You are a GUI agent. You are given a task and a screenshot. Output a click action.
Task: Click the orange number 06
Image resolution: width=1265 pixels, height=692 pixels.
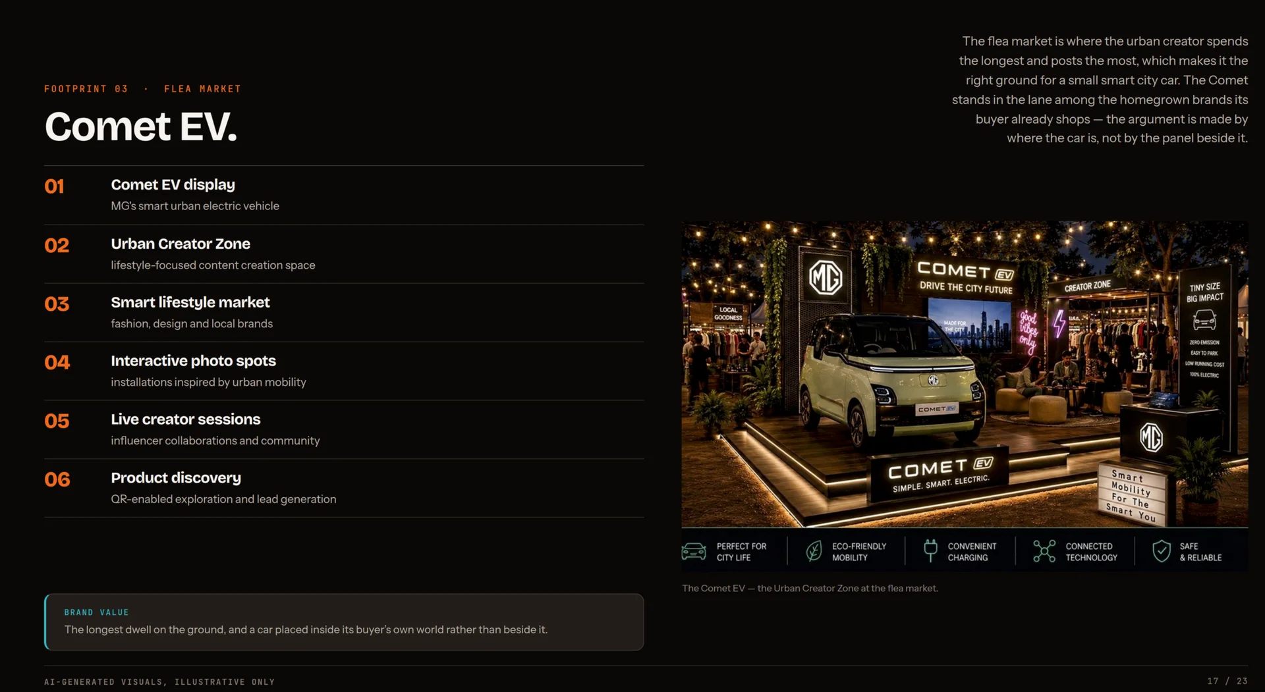tap(57, 479)
